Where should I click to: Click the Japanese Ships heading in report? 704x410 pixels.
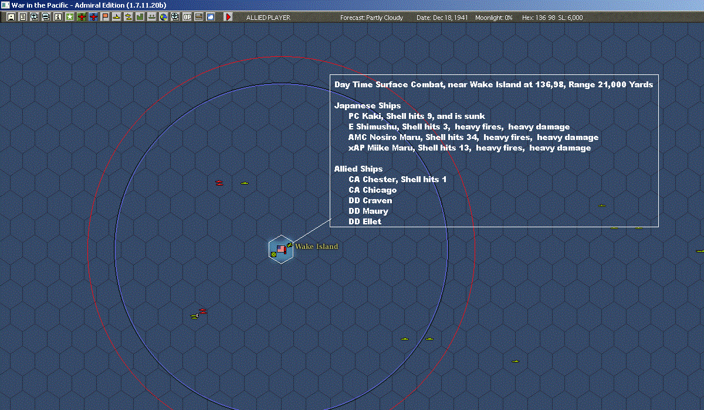(x=367, y=106)
